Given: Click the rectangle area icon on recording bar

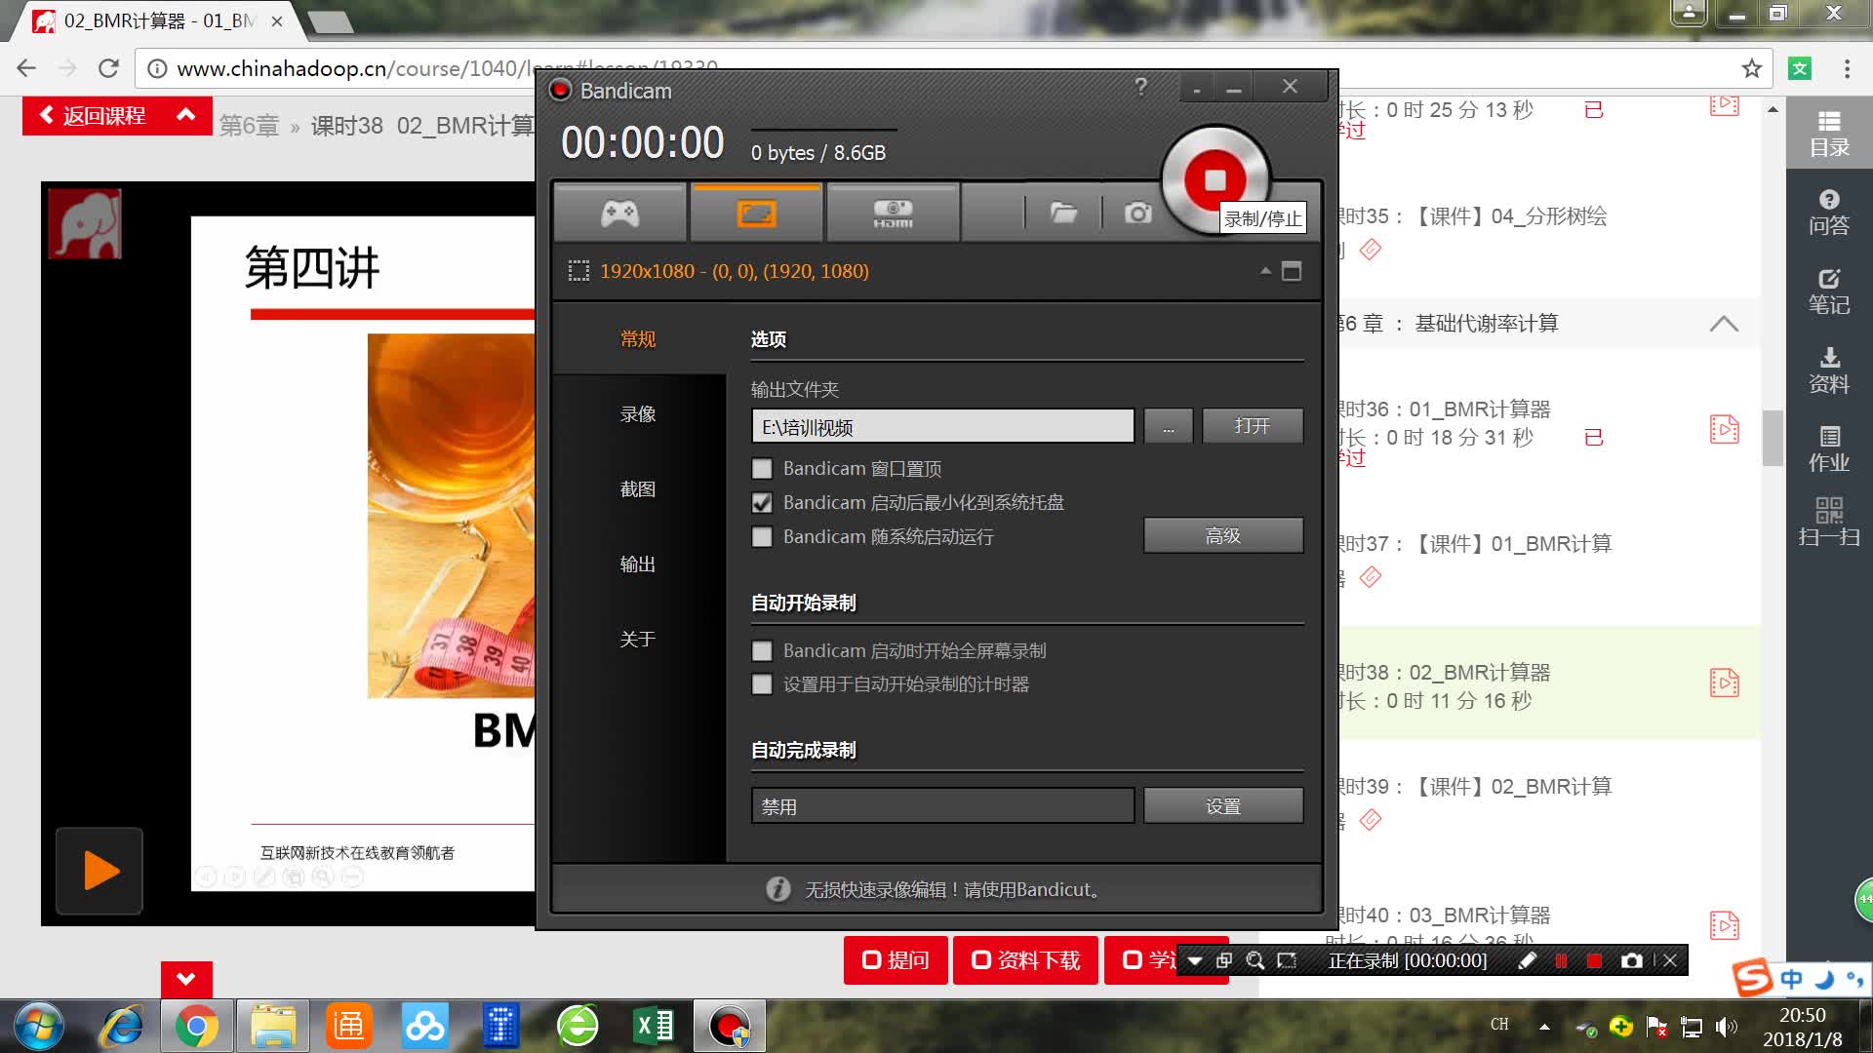Looking at the screenshot, I should 1287,960.
